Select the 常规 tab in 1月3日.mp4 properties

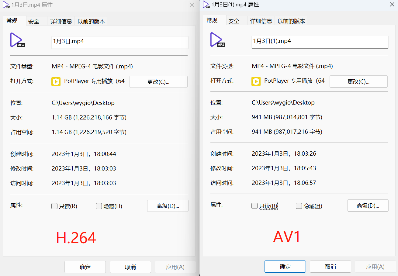[14, 21]
